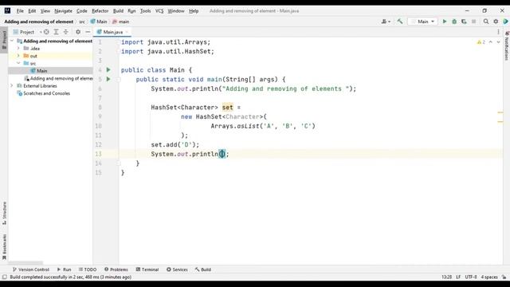Change UTF-8 encoding in status bar
510x287 pixels.
click(471, 277)
